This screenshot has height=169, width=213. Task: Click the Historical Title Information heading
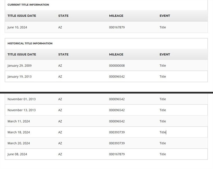coord(30,43)
